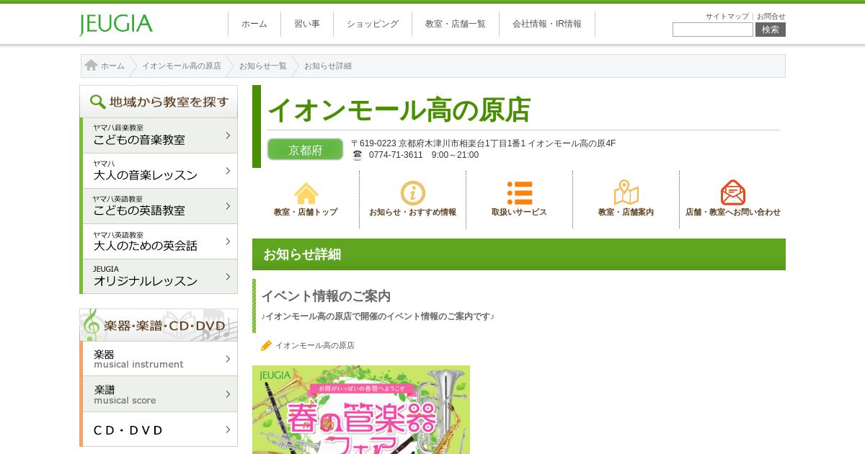865x454 pixels.
Task: Open ホーム in the top menu
Action: (x=254, y=24)
